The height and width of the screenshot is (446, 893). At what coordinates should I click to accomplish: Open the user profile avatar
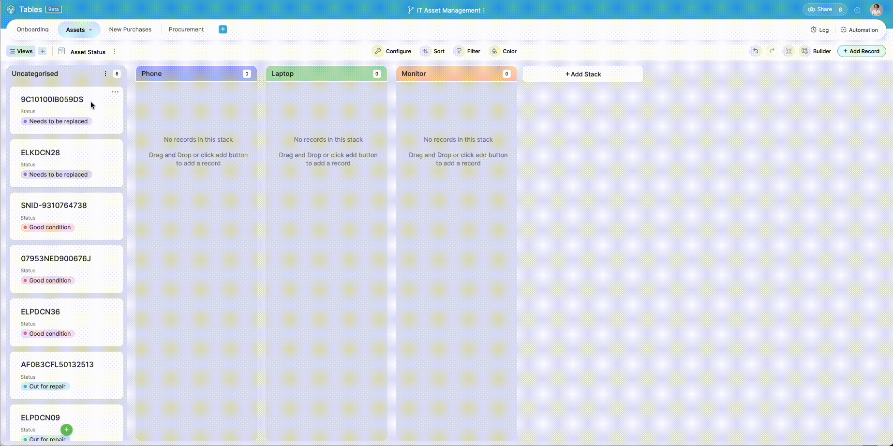click(876, 10)
